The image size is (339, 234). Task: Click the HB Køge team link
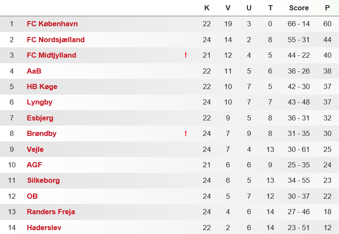[x=42, y=87]
